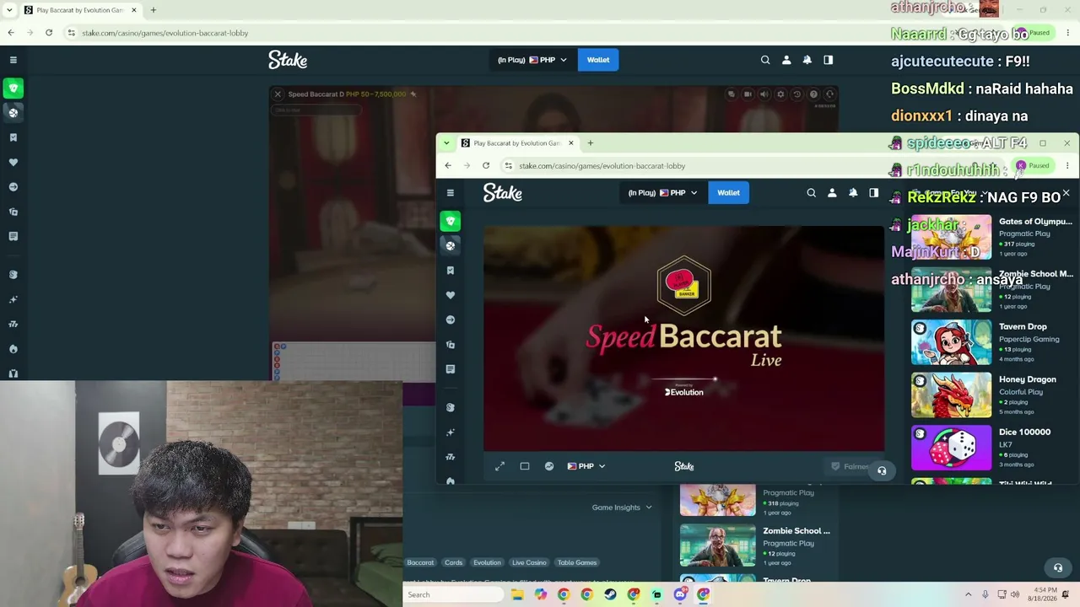Expand the PHP currency selector below the game
The height and width of the screenshot is (607, 1080).
tap(586, 466)
